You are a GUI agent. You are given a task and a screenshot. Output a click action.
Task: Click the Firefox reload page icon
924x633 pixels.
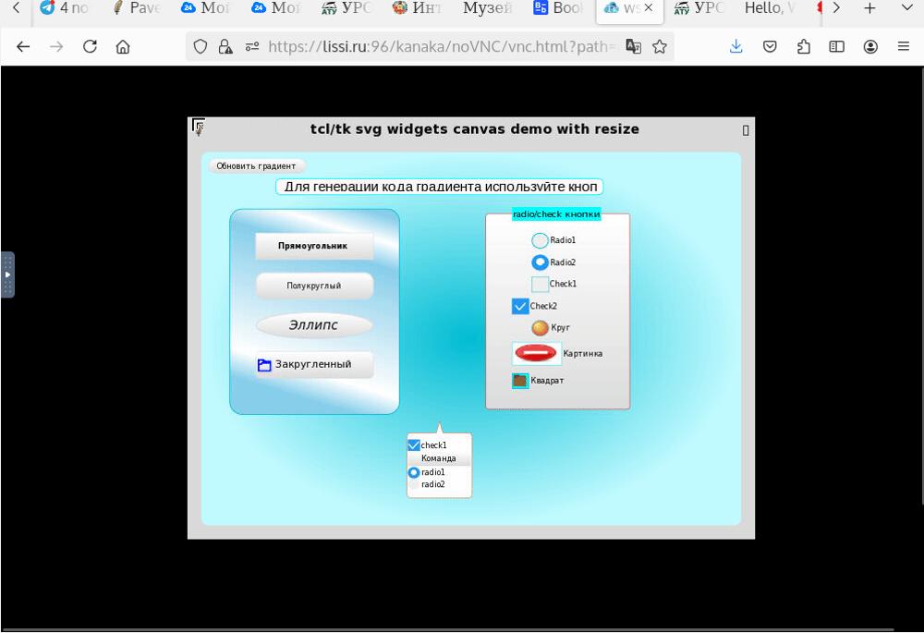click(90, 46)
